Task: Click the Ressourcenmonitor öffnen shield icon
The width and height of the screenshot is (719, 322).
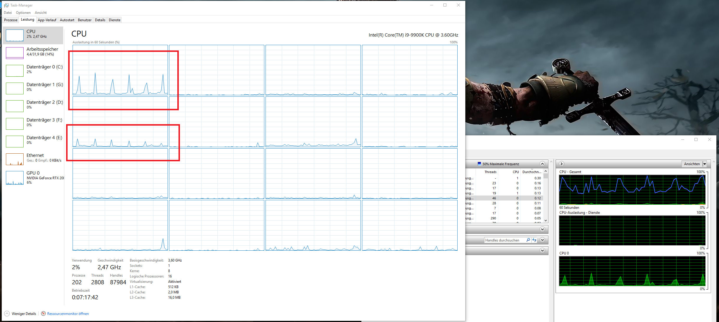Action: tap(43, 313)
